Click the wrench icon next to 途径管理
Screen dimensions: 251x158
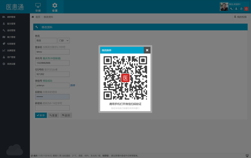[4, 30]
